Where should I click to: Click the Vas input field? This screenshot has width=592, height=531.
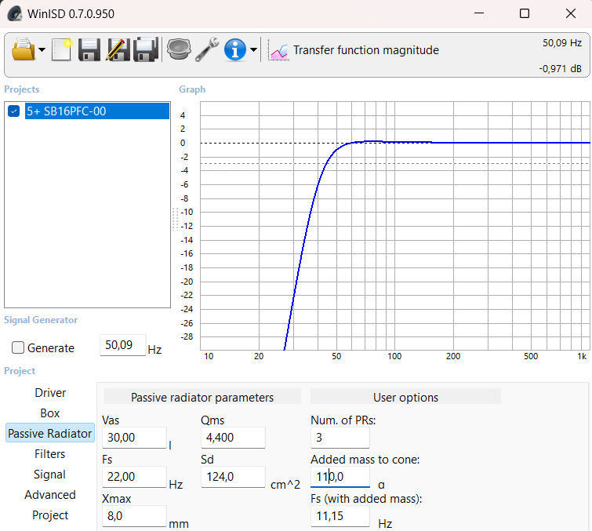tap(134, 438)
